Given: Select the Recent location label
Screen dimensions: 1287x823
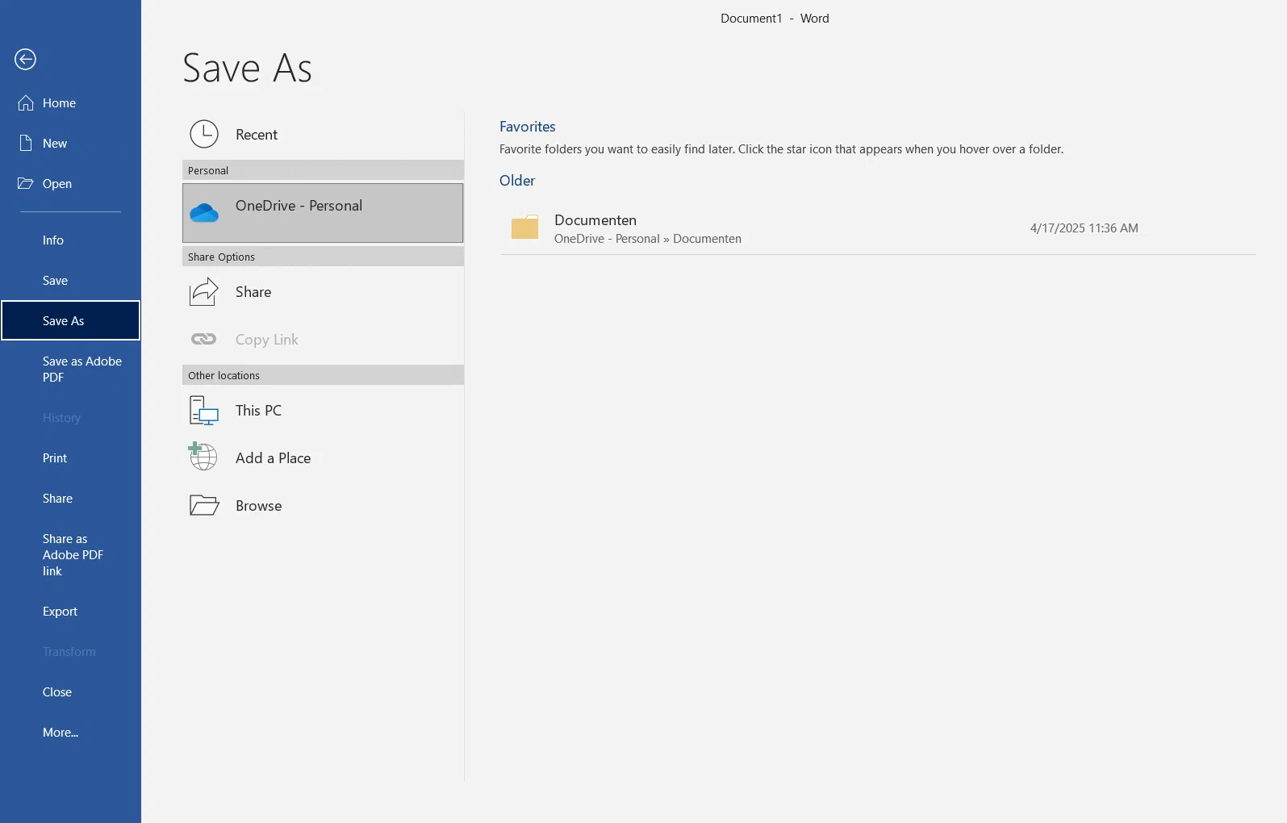Looking at the screenshot, I should 257,135.
